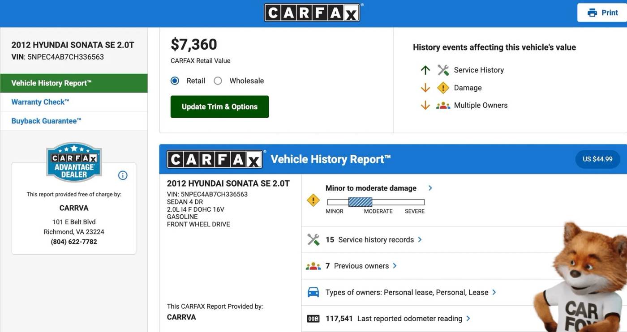Click the yellow Damage warning icon in history events
The height and width of the screenshot is (332, 627).
click(x=443, y=88)
